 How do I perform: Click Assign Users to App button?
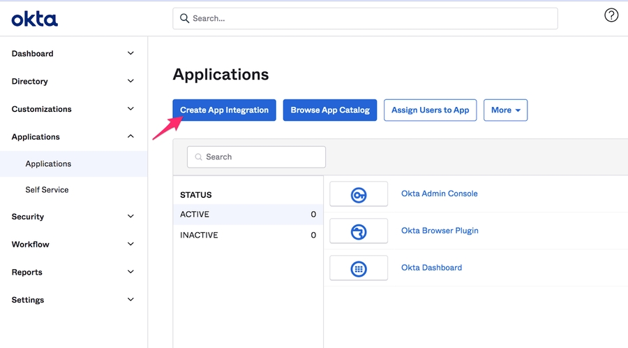coord(430,110)
